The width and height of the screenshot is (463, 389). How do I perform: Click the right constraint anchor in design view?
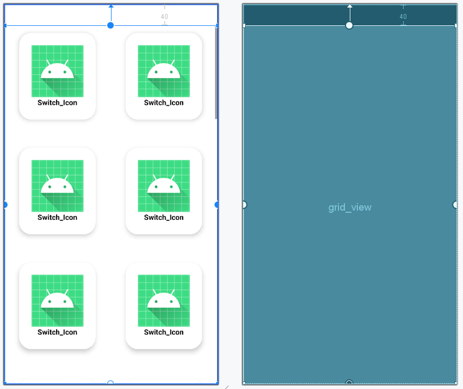pos(217,205)
